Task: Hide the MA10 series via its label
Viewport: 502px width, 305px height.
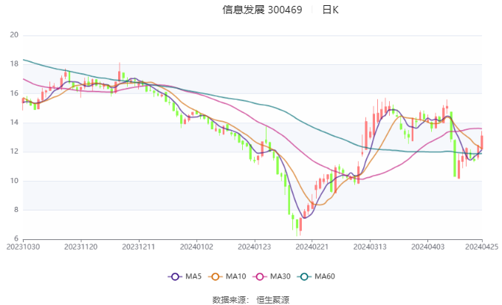Action: [235, 276]
